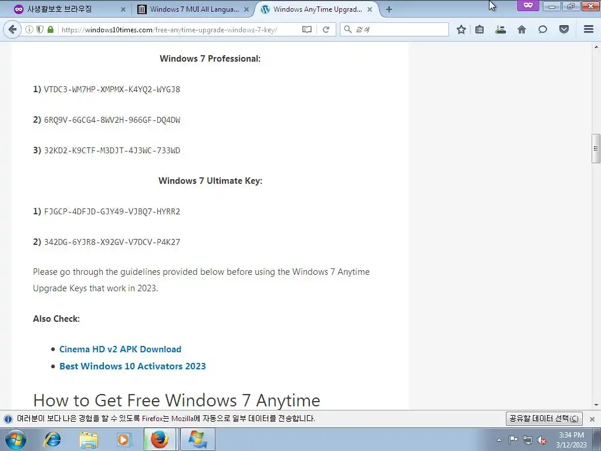Screen dimensions: 601x451
Task: Open Cinema HD v2 APK Download link
Action: coord(120,349)
